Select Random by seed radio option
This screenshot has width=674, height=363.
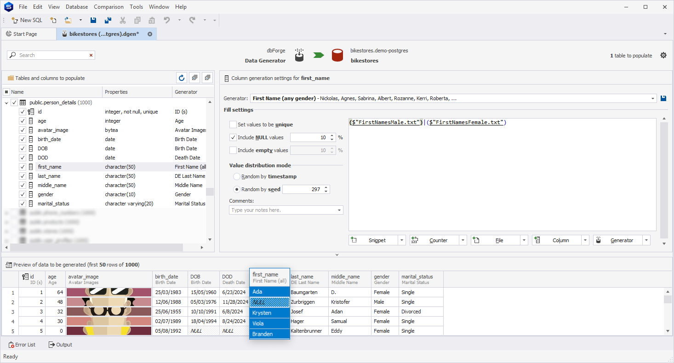[237, 189]
